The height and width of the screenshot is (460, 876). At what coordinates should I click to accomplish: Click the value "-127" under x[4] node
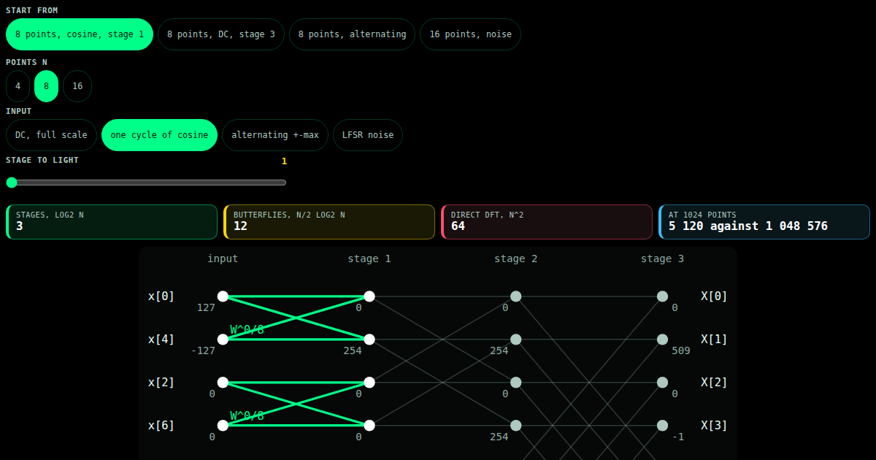[203, 350]
